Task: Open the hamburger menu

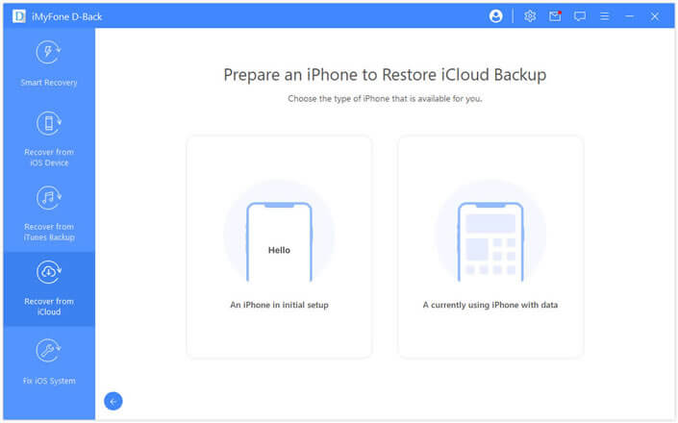Action: tap(605, 16)
